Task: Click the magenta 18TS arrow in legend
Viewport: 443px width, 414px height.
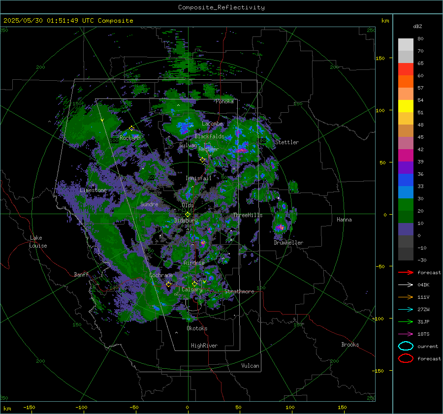Action: (x=406, y=334)
